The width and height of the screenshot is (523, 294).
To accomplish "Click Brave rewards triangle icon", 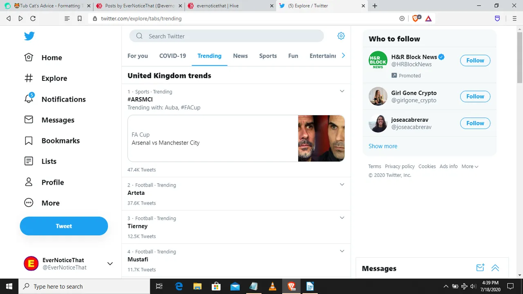I will [x=428, y=18].
